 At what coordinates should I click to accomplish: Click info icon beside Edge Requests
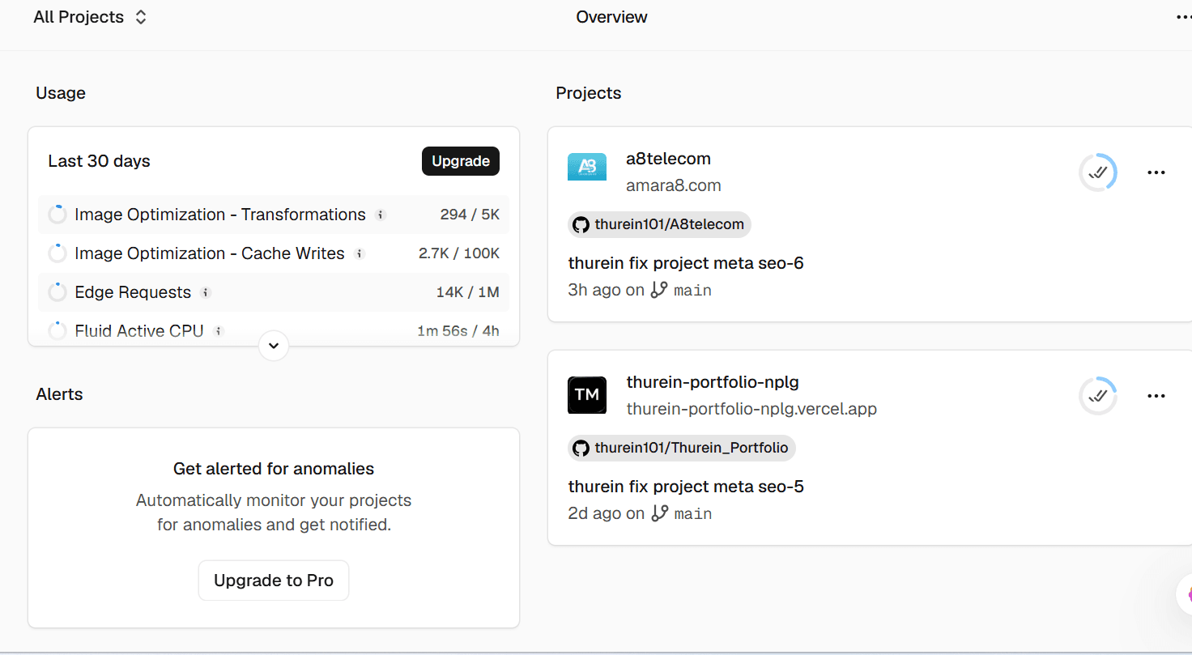[x=206, y=293]
